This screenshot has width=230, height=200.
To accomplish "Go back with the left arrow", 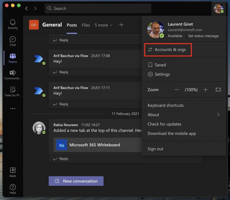I will (26, 8).
